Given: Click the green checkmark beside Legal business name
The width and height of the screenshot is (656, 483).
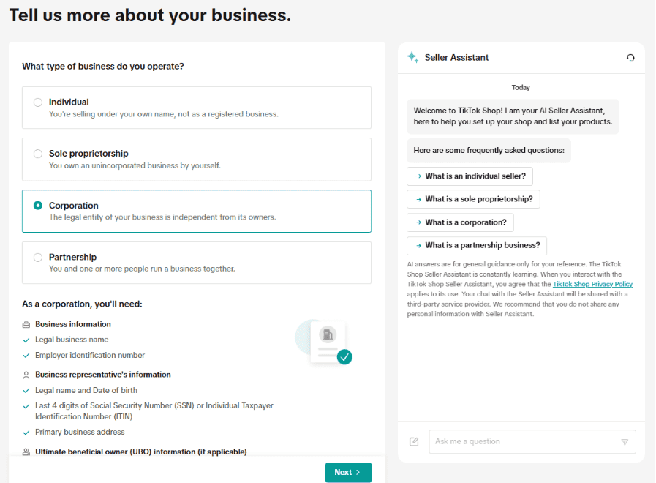Looking at the screenshot, I should pos(26,339).
